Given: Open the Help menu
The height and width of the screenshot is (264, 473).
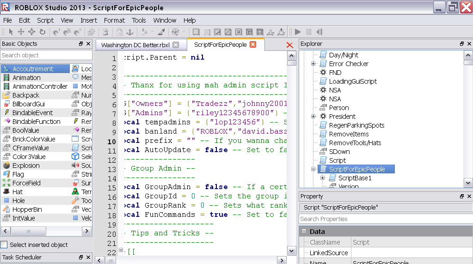Looking at the screenshot, I should [190, 20].
